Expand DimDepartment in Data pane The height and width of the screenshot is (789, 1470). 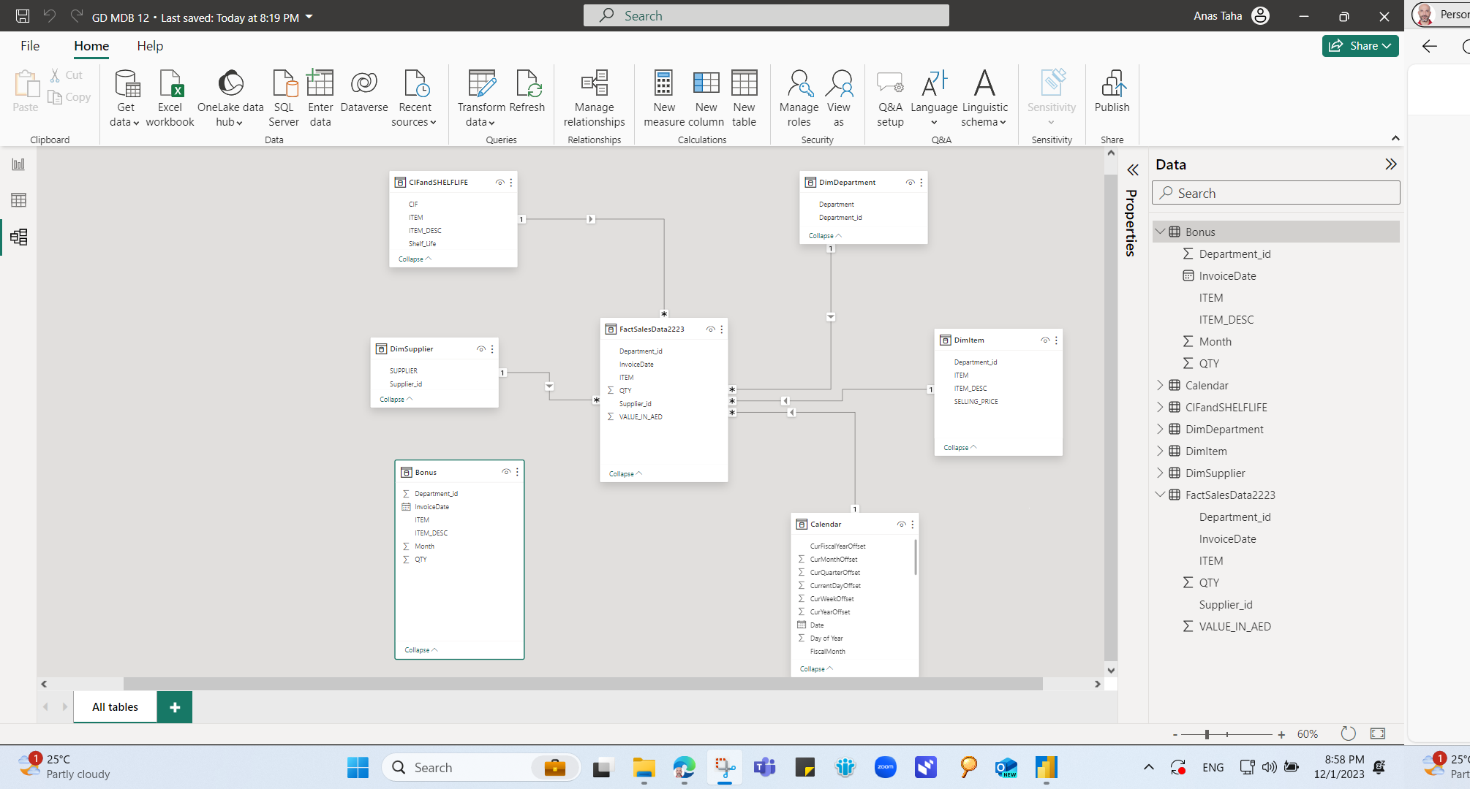[x=1160, y=429]
